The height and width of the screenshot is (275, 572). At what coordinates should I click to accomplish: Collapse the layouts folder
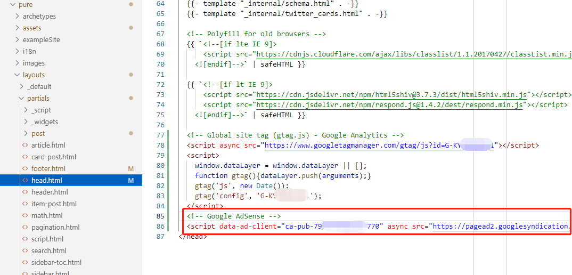pyautogui.click(x=17, y=75)
